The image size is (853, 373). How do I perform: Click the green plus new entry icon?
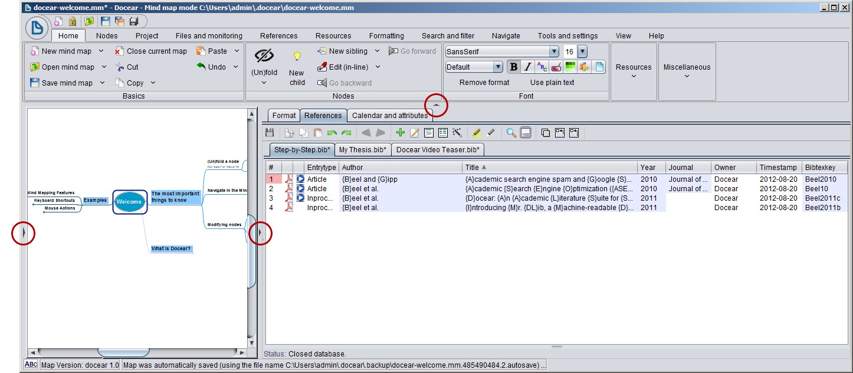[401, 133]
